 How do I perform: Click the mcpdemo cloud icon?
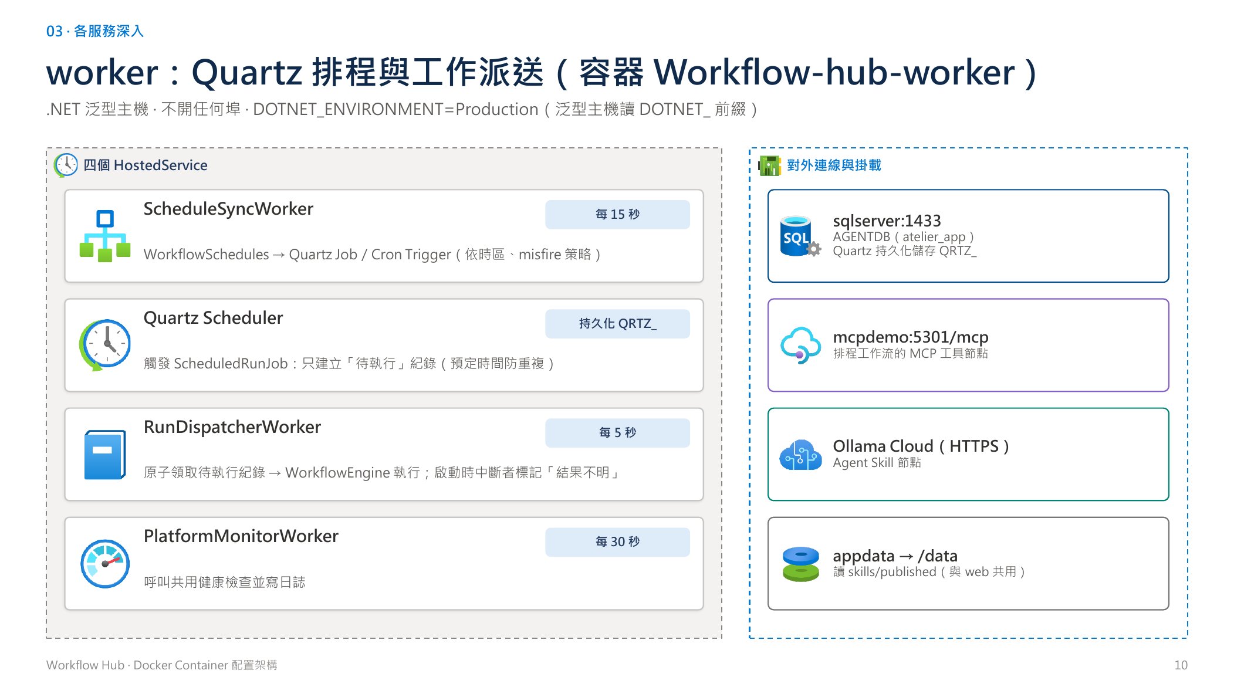pos(800,345)
